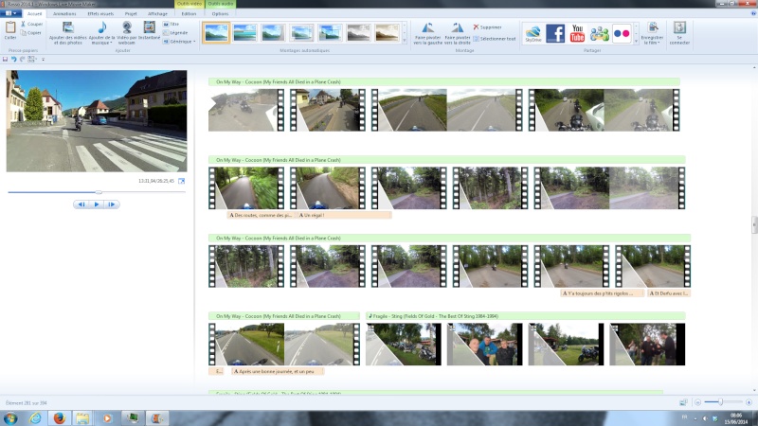758x426 pixels.
Task: Redo the action in quick access toolbar
Action: [22, 59]
